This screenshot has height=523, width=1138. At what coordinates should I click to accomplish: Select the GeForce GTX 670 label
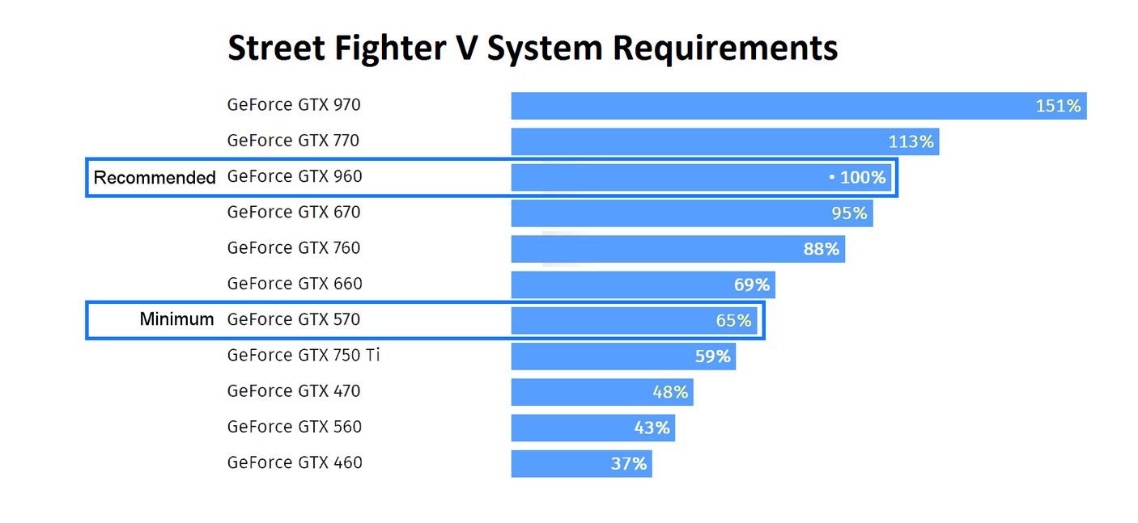[x=294, y=213]
